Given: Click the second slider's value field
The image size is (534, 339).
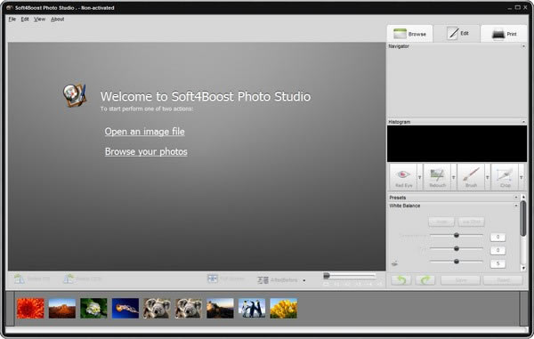Looking at the screenshot, I should (498, 250).
